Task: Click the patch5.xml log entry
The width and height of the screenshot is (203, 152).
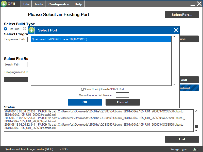Action: coord(95,126)
